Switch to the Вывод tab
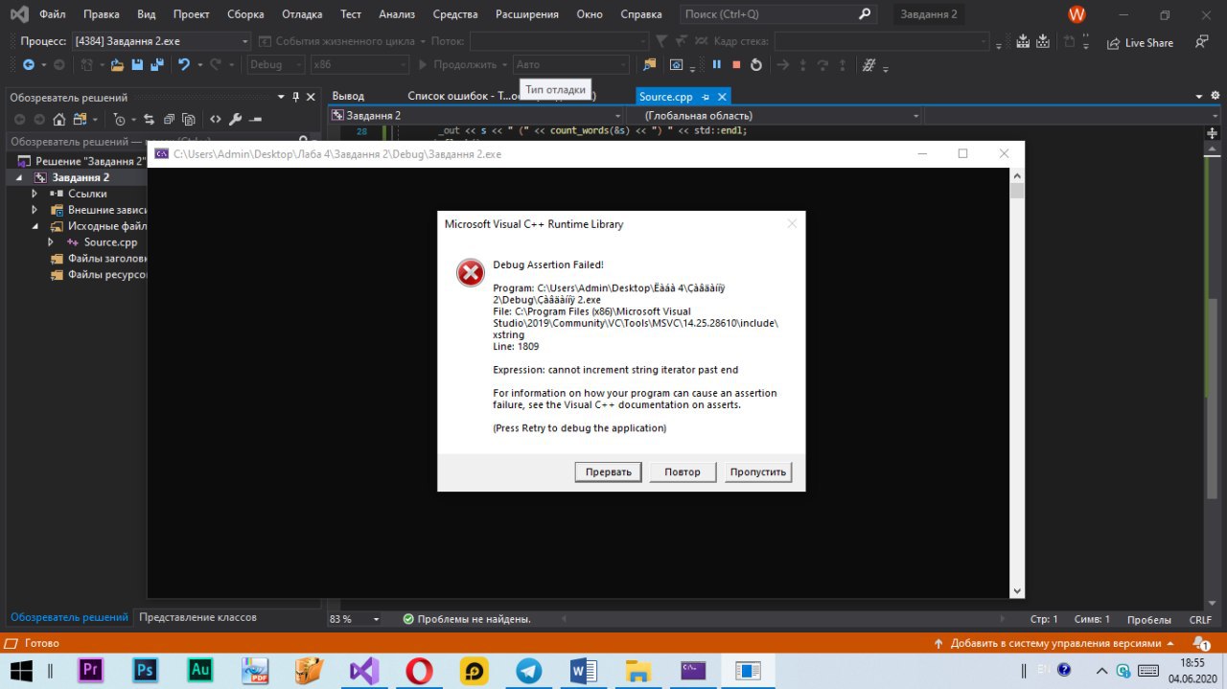This screenshot has height=689, width=1227. coord(348,97)
